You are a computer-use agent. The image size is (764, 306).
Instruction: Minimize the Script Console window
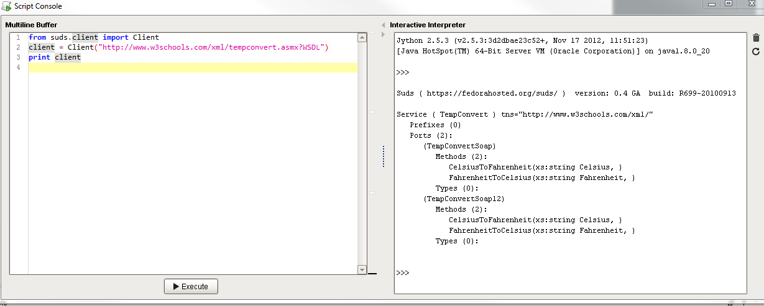coord(713,4)
